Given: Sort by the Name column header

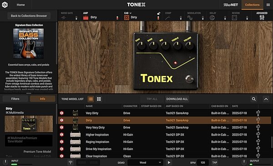Looking at the screenshot, I should click(89, 106).
